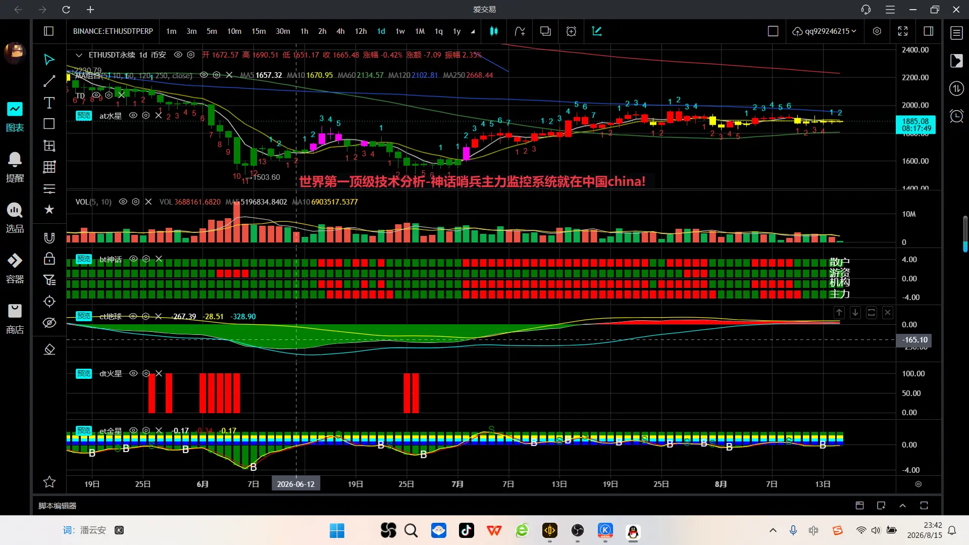Toggle visibility of MA组合 indicator
The height and width of the screenshot is (545, 969).
click(204, 75)
